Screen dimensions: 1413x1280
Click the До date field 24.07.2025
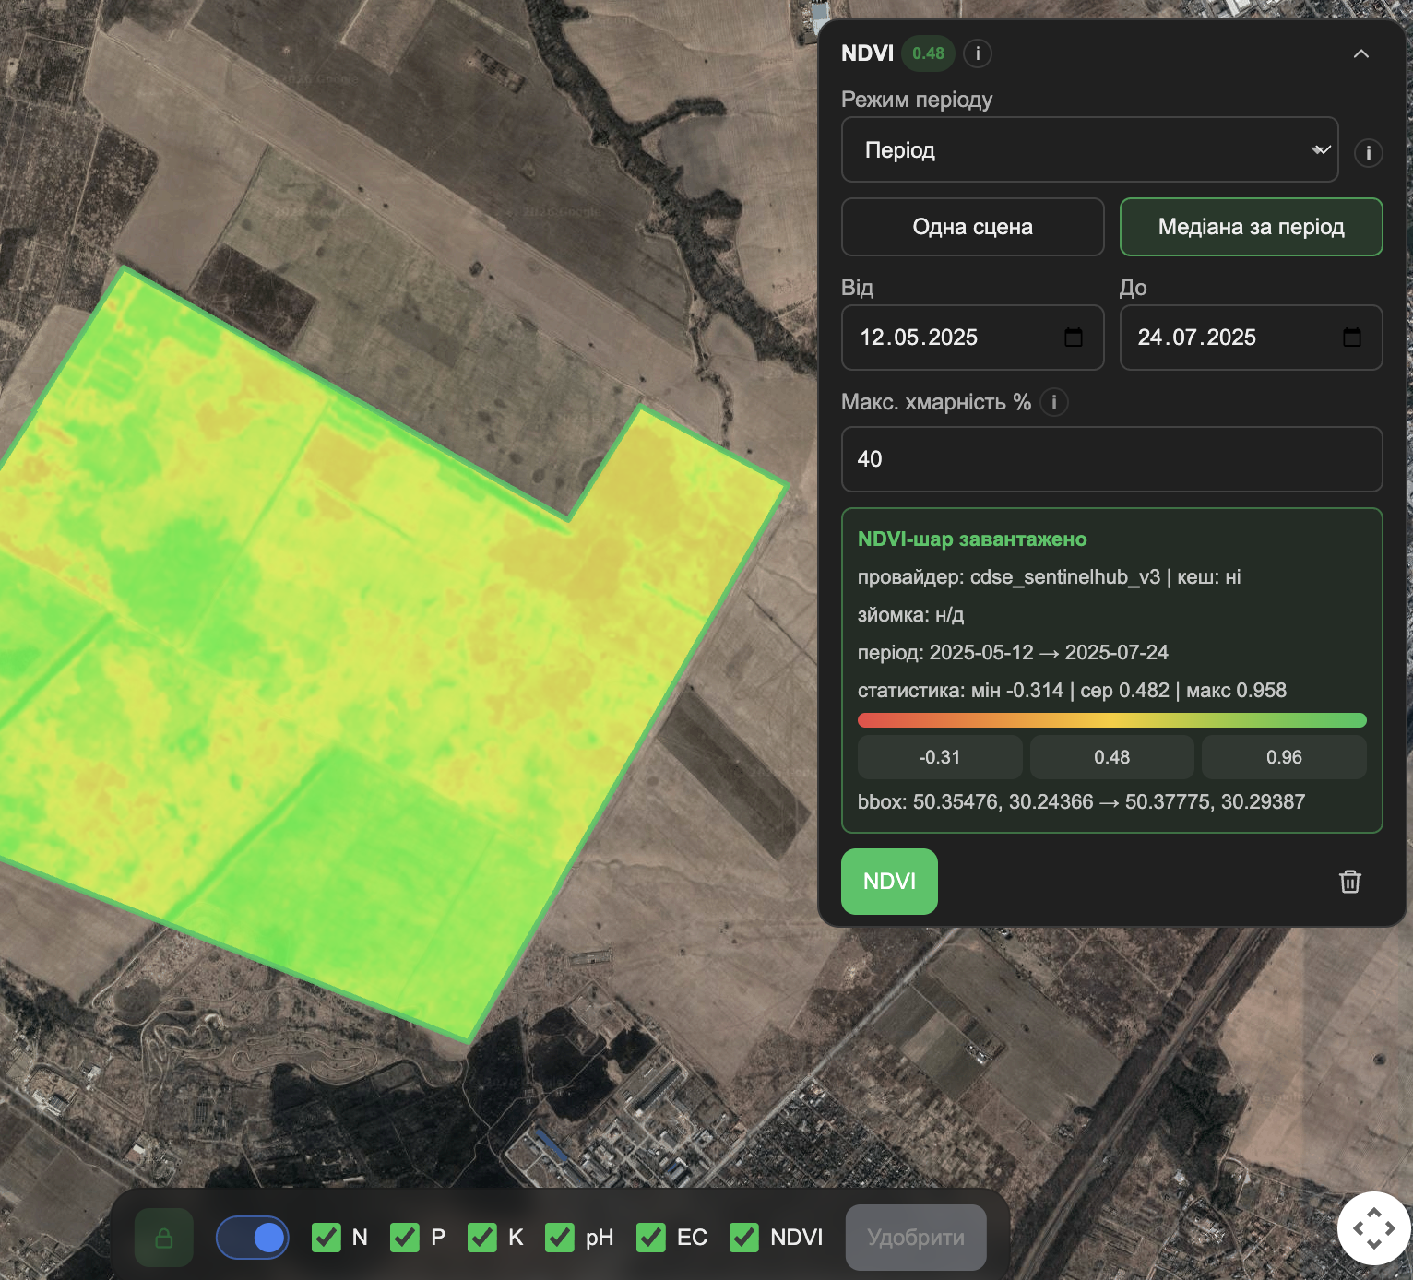(1251, 338)
